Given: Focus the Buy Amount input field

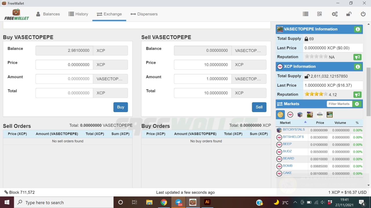Looking at the screenshot, I should [x=64, y=79].
